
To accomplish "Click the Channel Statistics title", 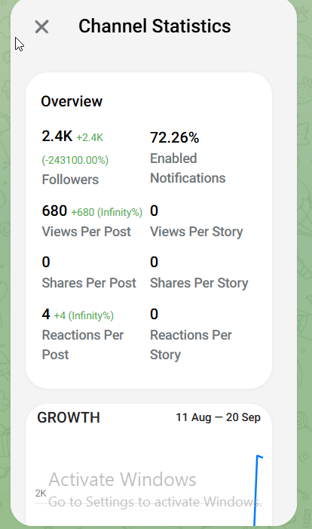I will pos(154,26).
